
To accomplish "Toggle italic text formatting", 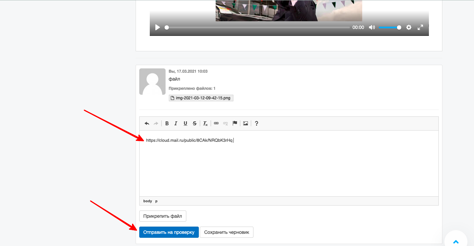I will point(176,123).
